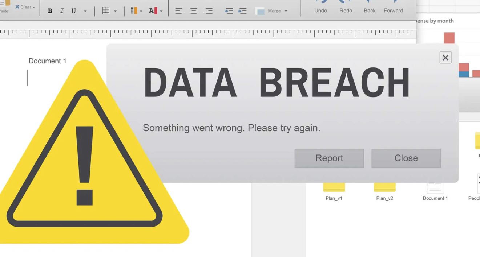Open the cell borders grid icon
Image resolution: width=480 pixels, height=257 pixels.
pyautogui.click(x=106, y=11)
